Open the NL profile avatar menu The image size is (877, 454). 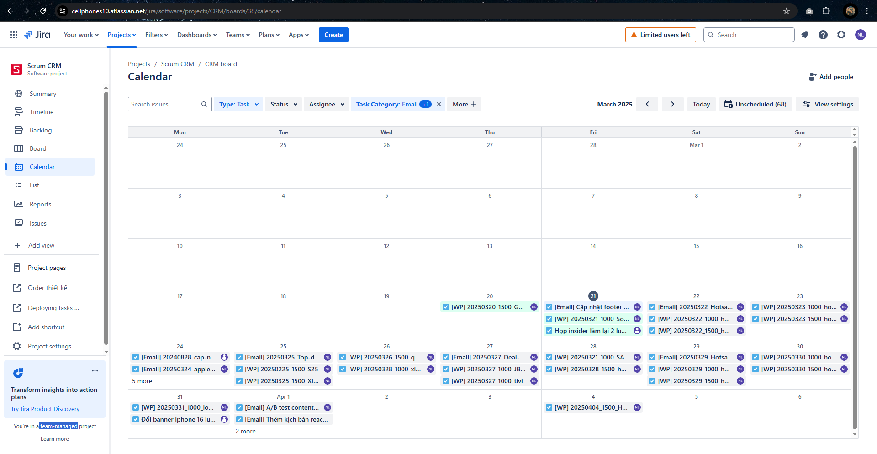(x=861, y=35)
